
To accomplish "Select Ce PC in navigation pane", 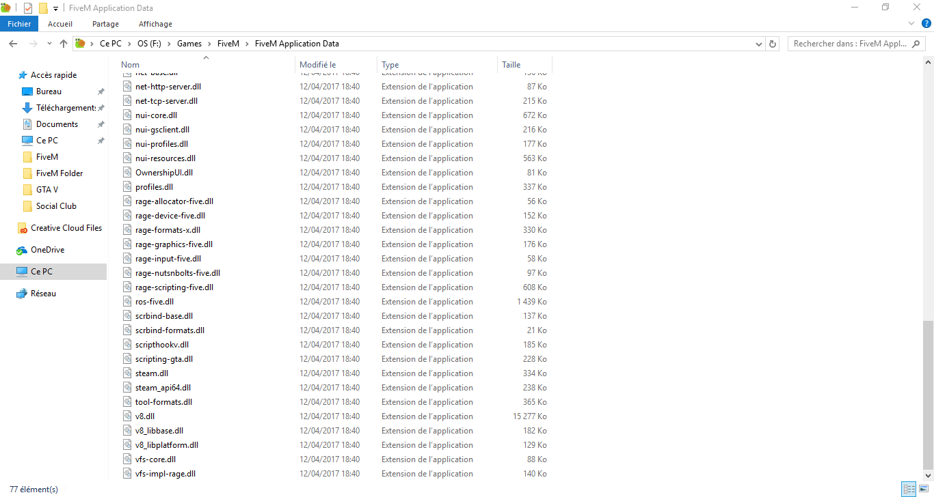I will pos(53,272).
